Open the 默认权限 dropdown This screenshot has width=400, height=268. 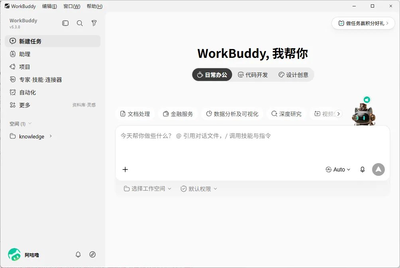[199, 189]
